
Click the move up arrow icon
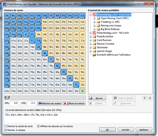point(145,98)
